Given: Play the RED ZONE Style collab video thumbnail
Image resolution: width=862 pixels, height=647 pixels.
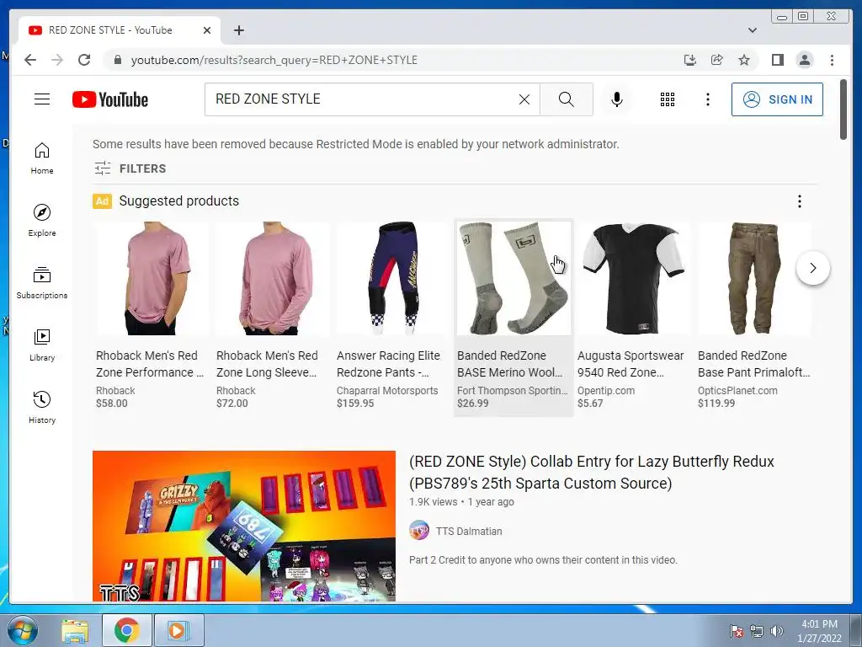Looking at the screenshot, I should [x=244, y=526].
